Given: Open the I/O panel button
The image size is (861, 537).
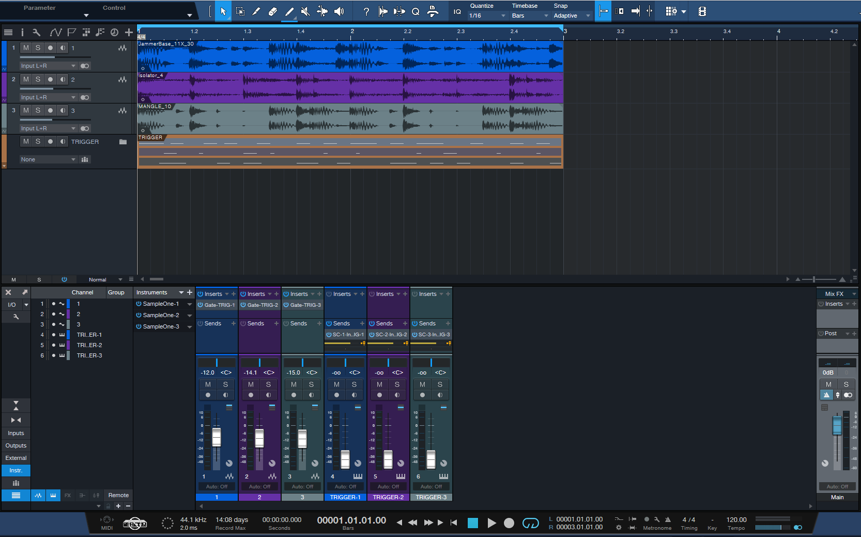Looking at the screenshot, I should point(12,305).
